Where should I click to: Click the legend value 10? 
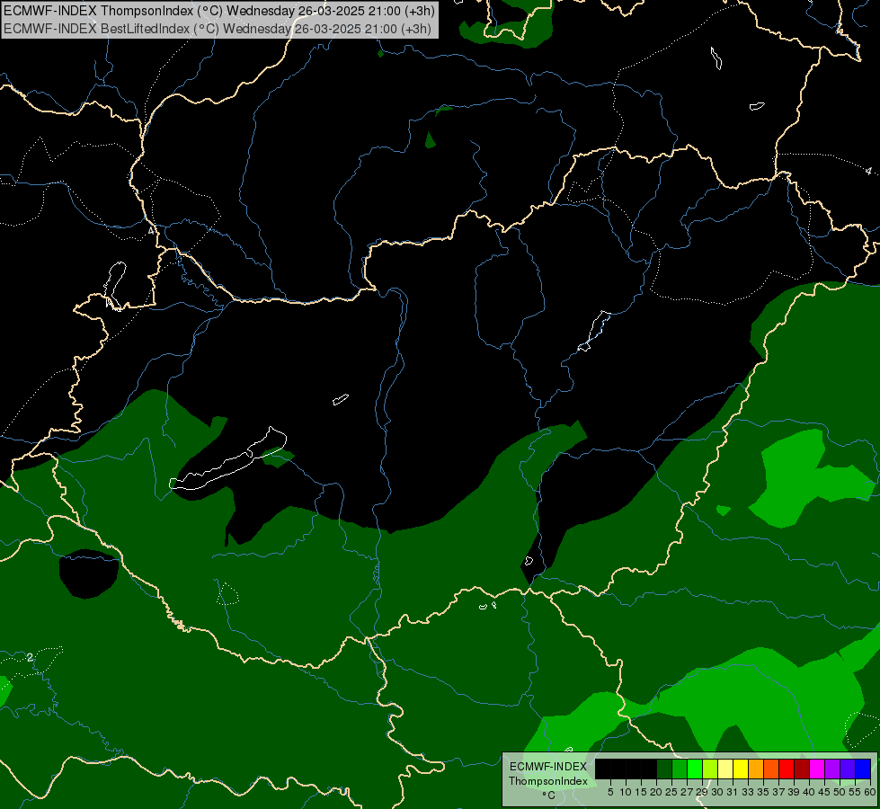pos(626,792)
